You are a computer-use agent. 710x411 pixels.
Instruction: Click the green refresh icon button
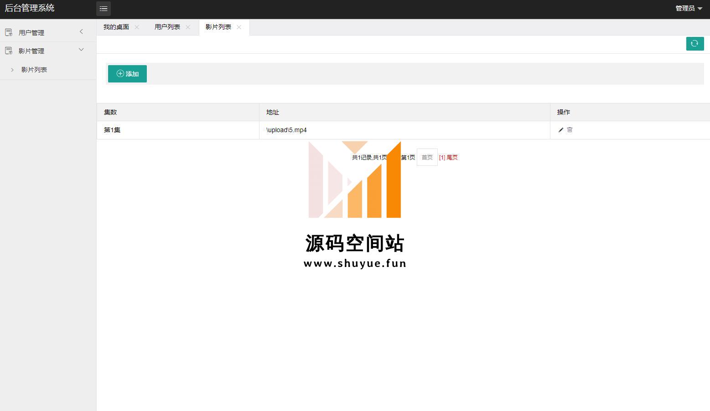[695, 43]
